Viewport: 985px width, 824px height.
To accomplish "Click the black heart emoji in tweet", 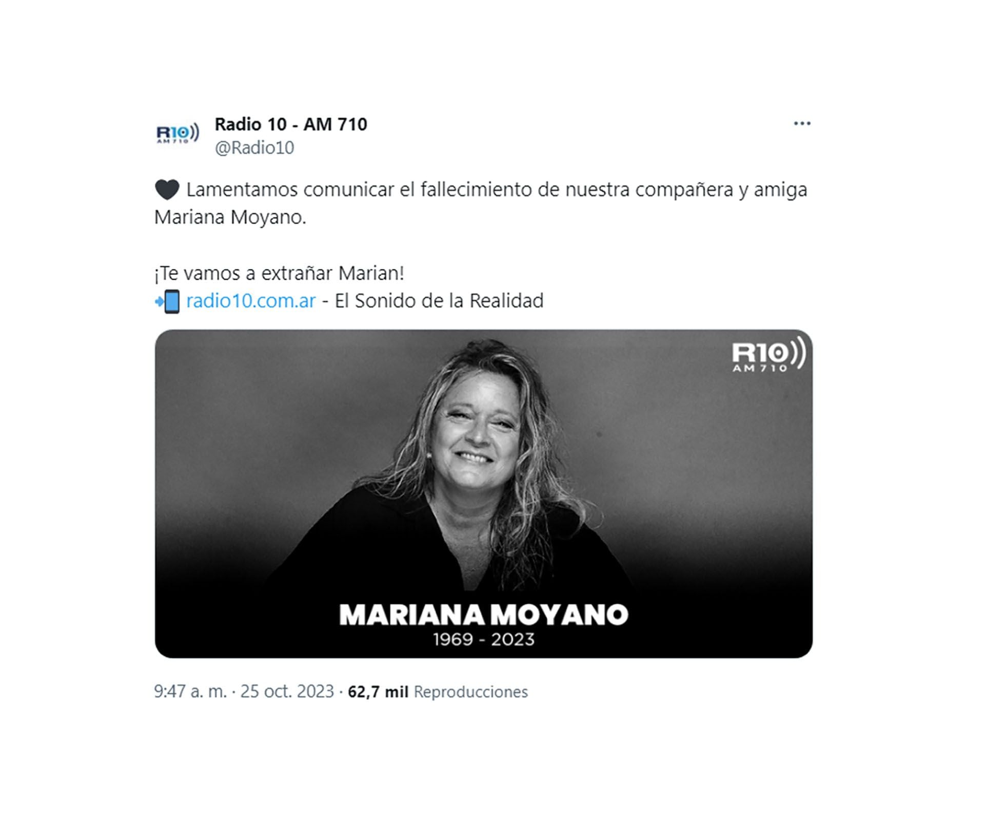I will tap(167, 190).
